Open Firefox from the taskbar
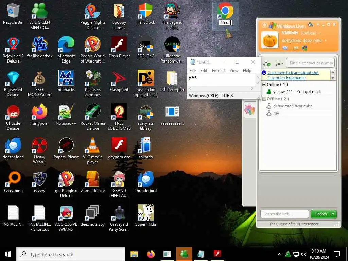 (151, 254)
